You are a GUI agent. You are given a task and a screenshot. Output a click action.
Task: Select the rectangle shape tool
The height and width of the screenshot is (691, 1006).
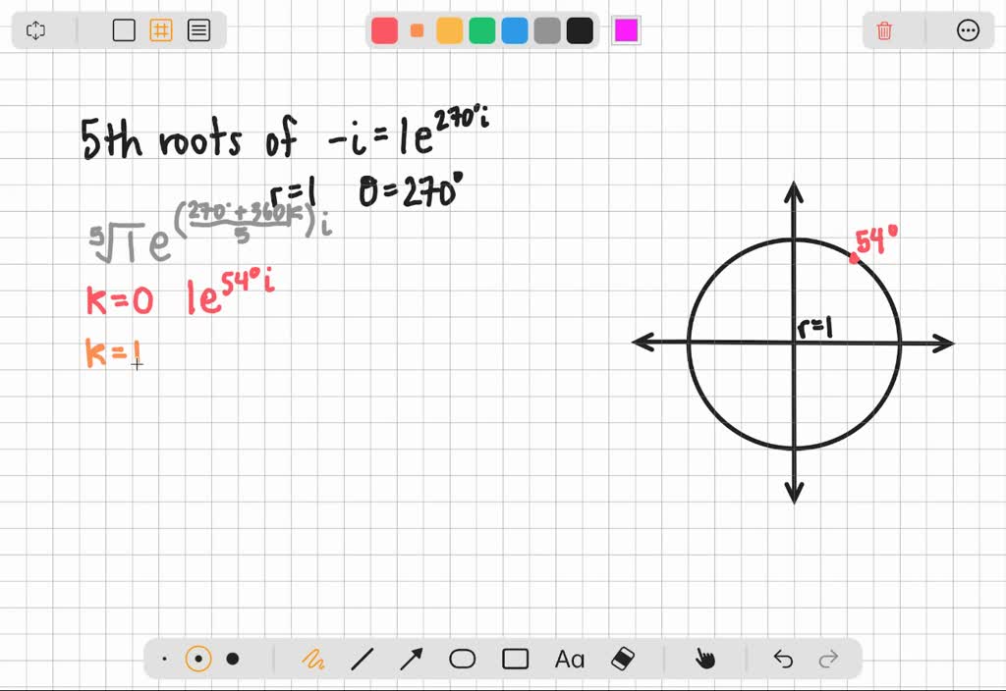pyautogui.click(x=515, y=659)
